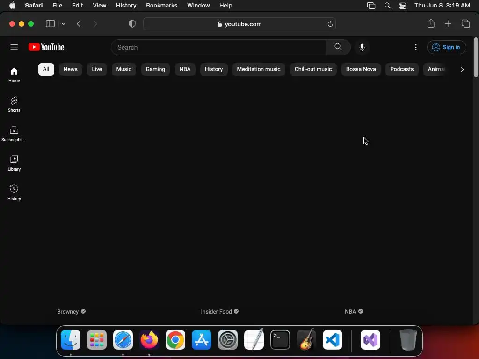This screenshot has width=479, height=359.
Task: Open Safari File menu
Action: pos(57,6)
